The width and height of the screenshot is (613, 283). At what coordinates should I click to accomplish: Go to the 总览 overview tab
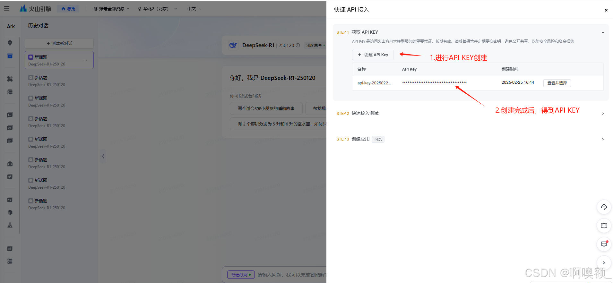[68, 9]
